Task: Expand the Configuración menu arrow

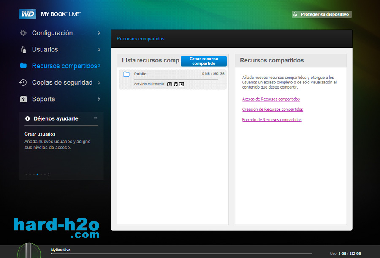Action: [99, 33]
